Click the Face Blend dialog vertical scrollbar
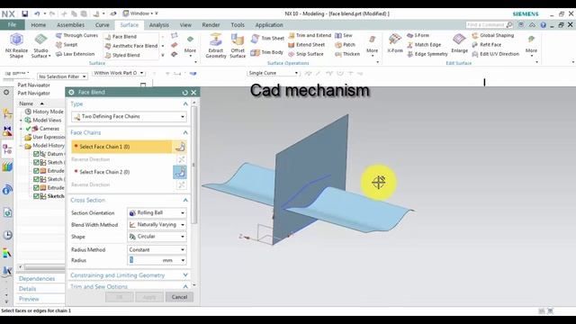This screenshot has width=576, height=324. pyautogui.click(x=194, y=166)
